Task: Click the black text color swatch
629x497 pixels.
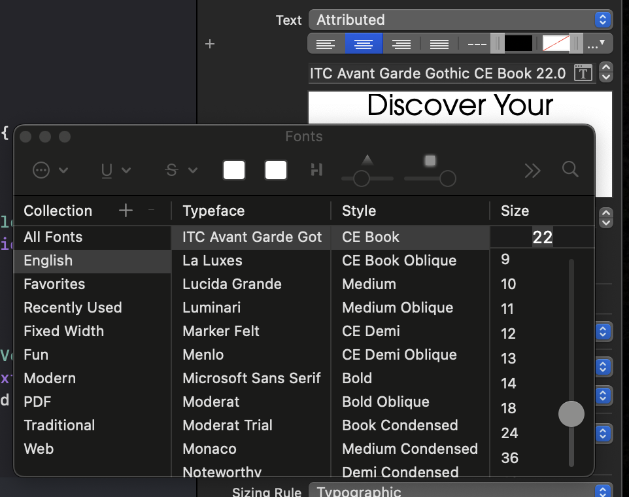Action: (518, 44)
